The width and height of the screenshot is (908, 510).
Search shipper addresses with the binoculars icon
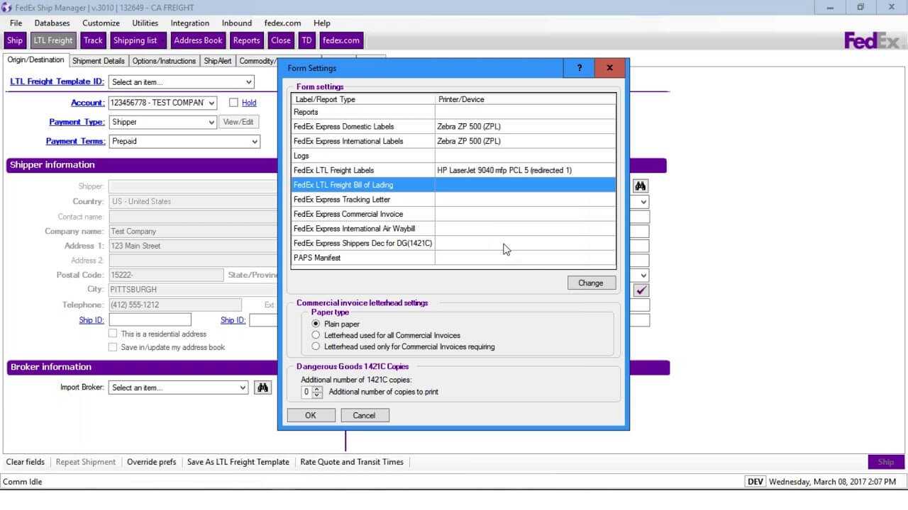click(640, 185)
